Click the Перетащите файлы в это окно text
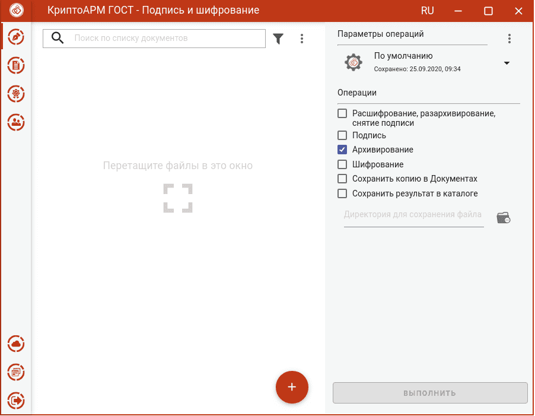 [x=178, y=166]
